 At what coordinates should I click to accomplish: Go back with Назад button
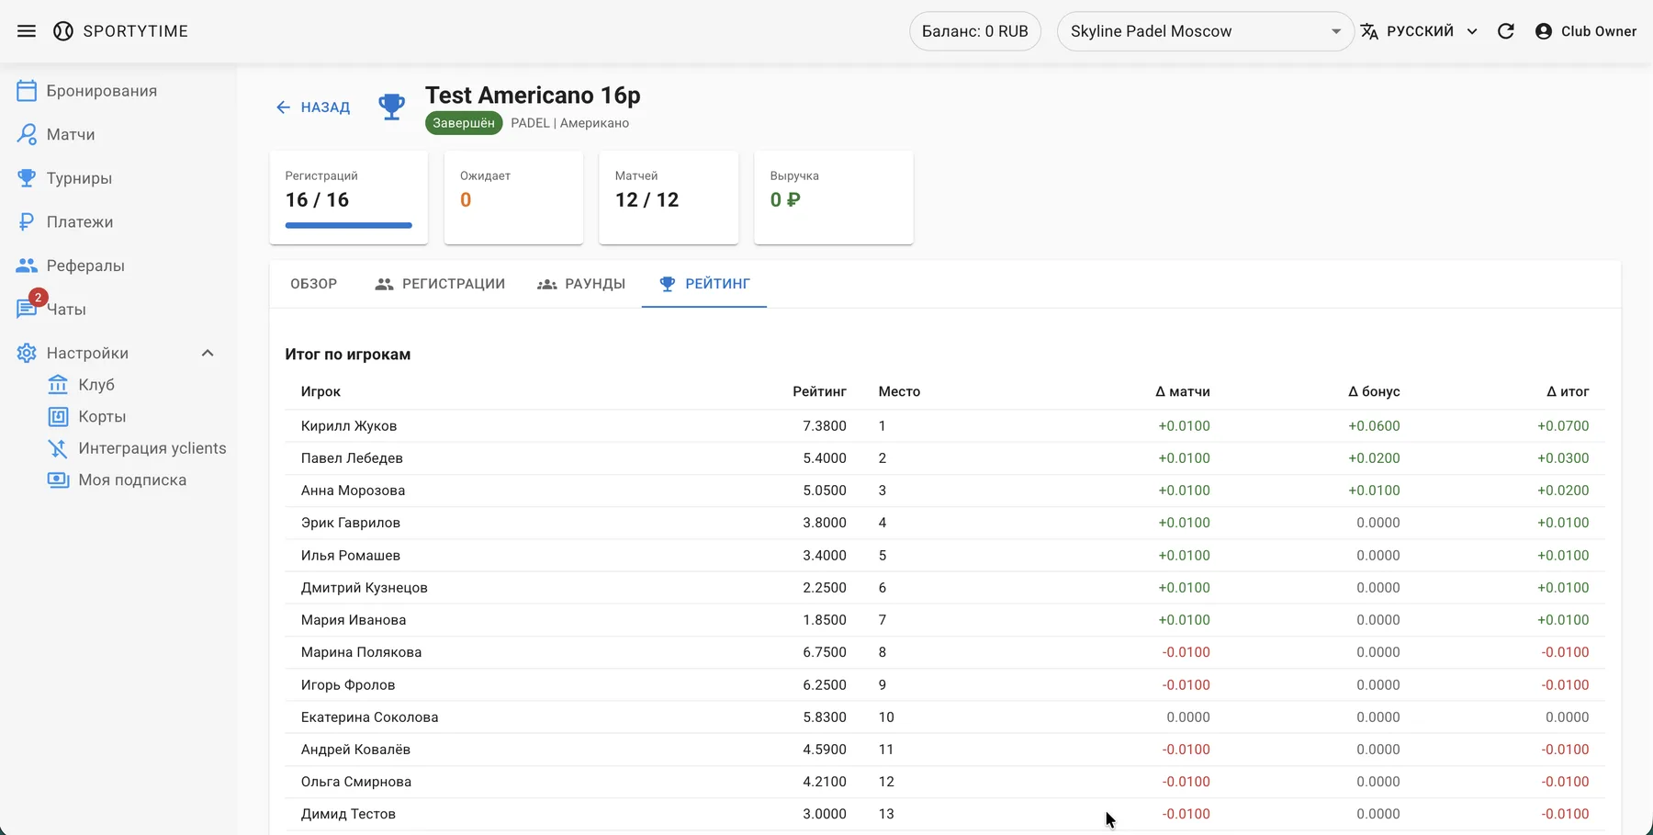click(x=313, y=107)
